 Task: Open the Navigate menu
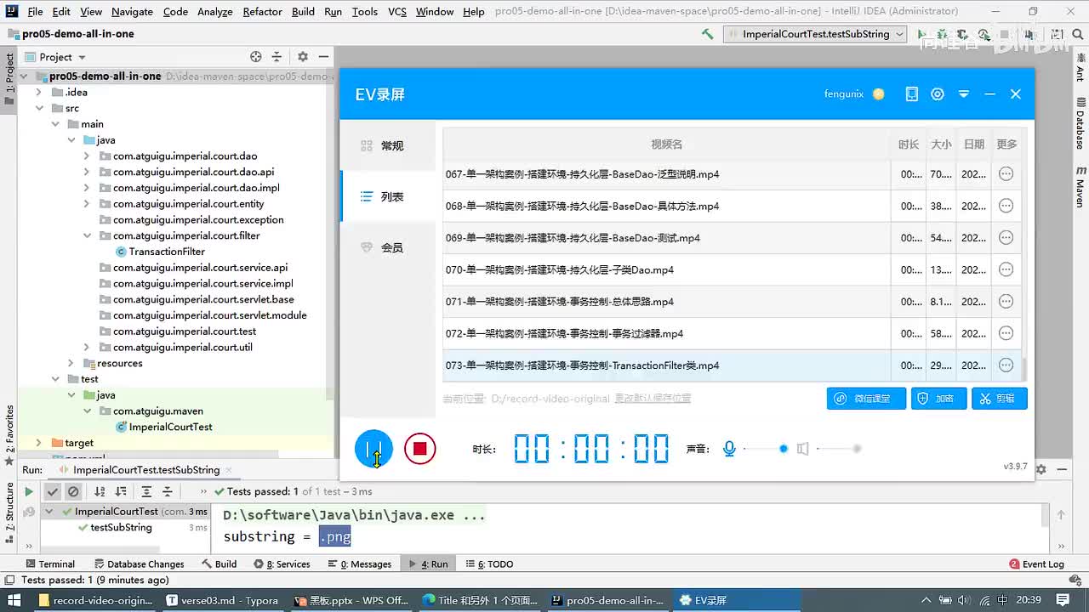(x=132, y=12)
